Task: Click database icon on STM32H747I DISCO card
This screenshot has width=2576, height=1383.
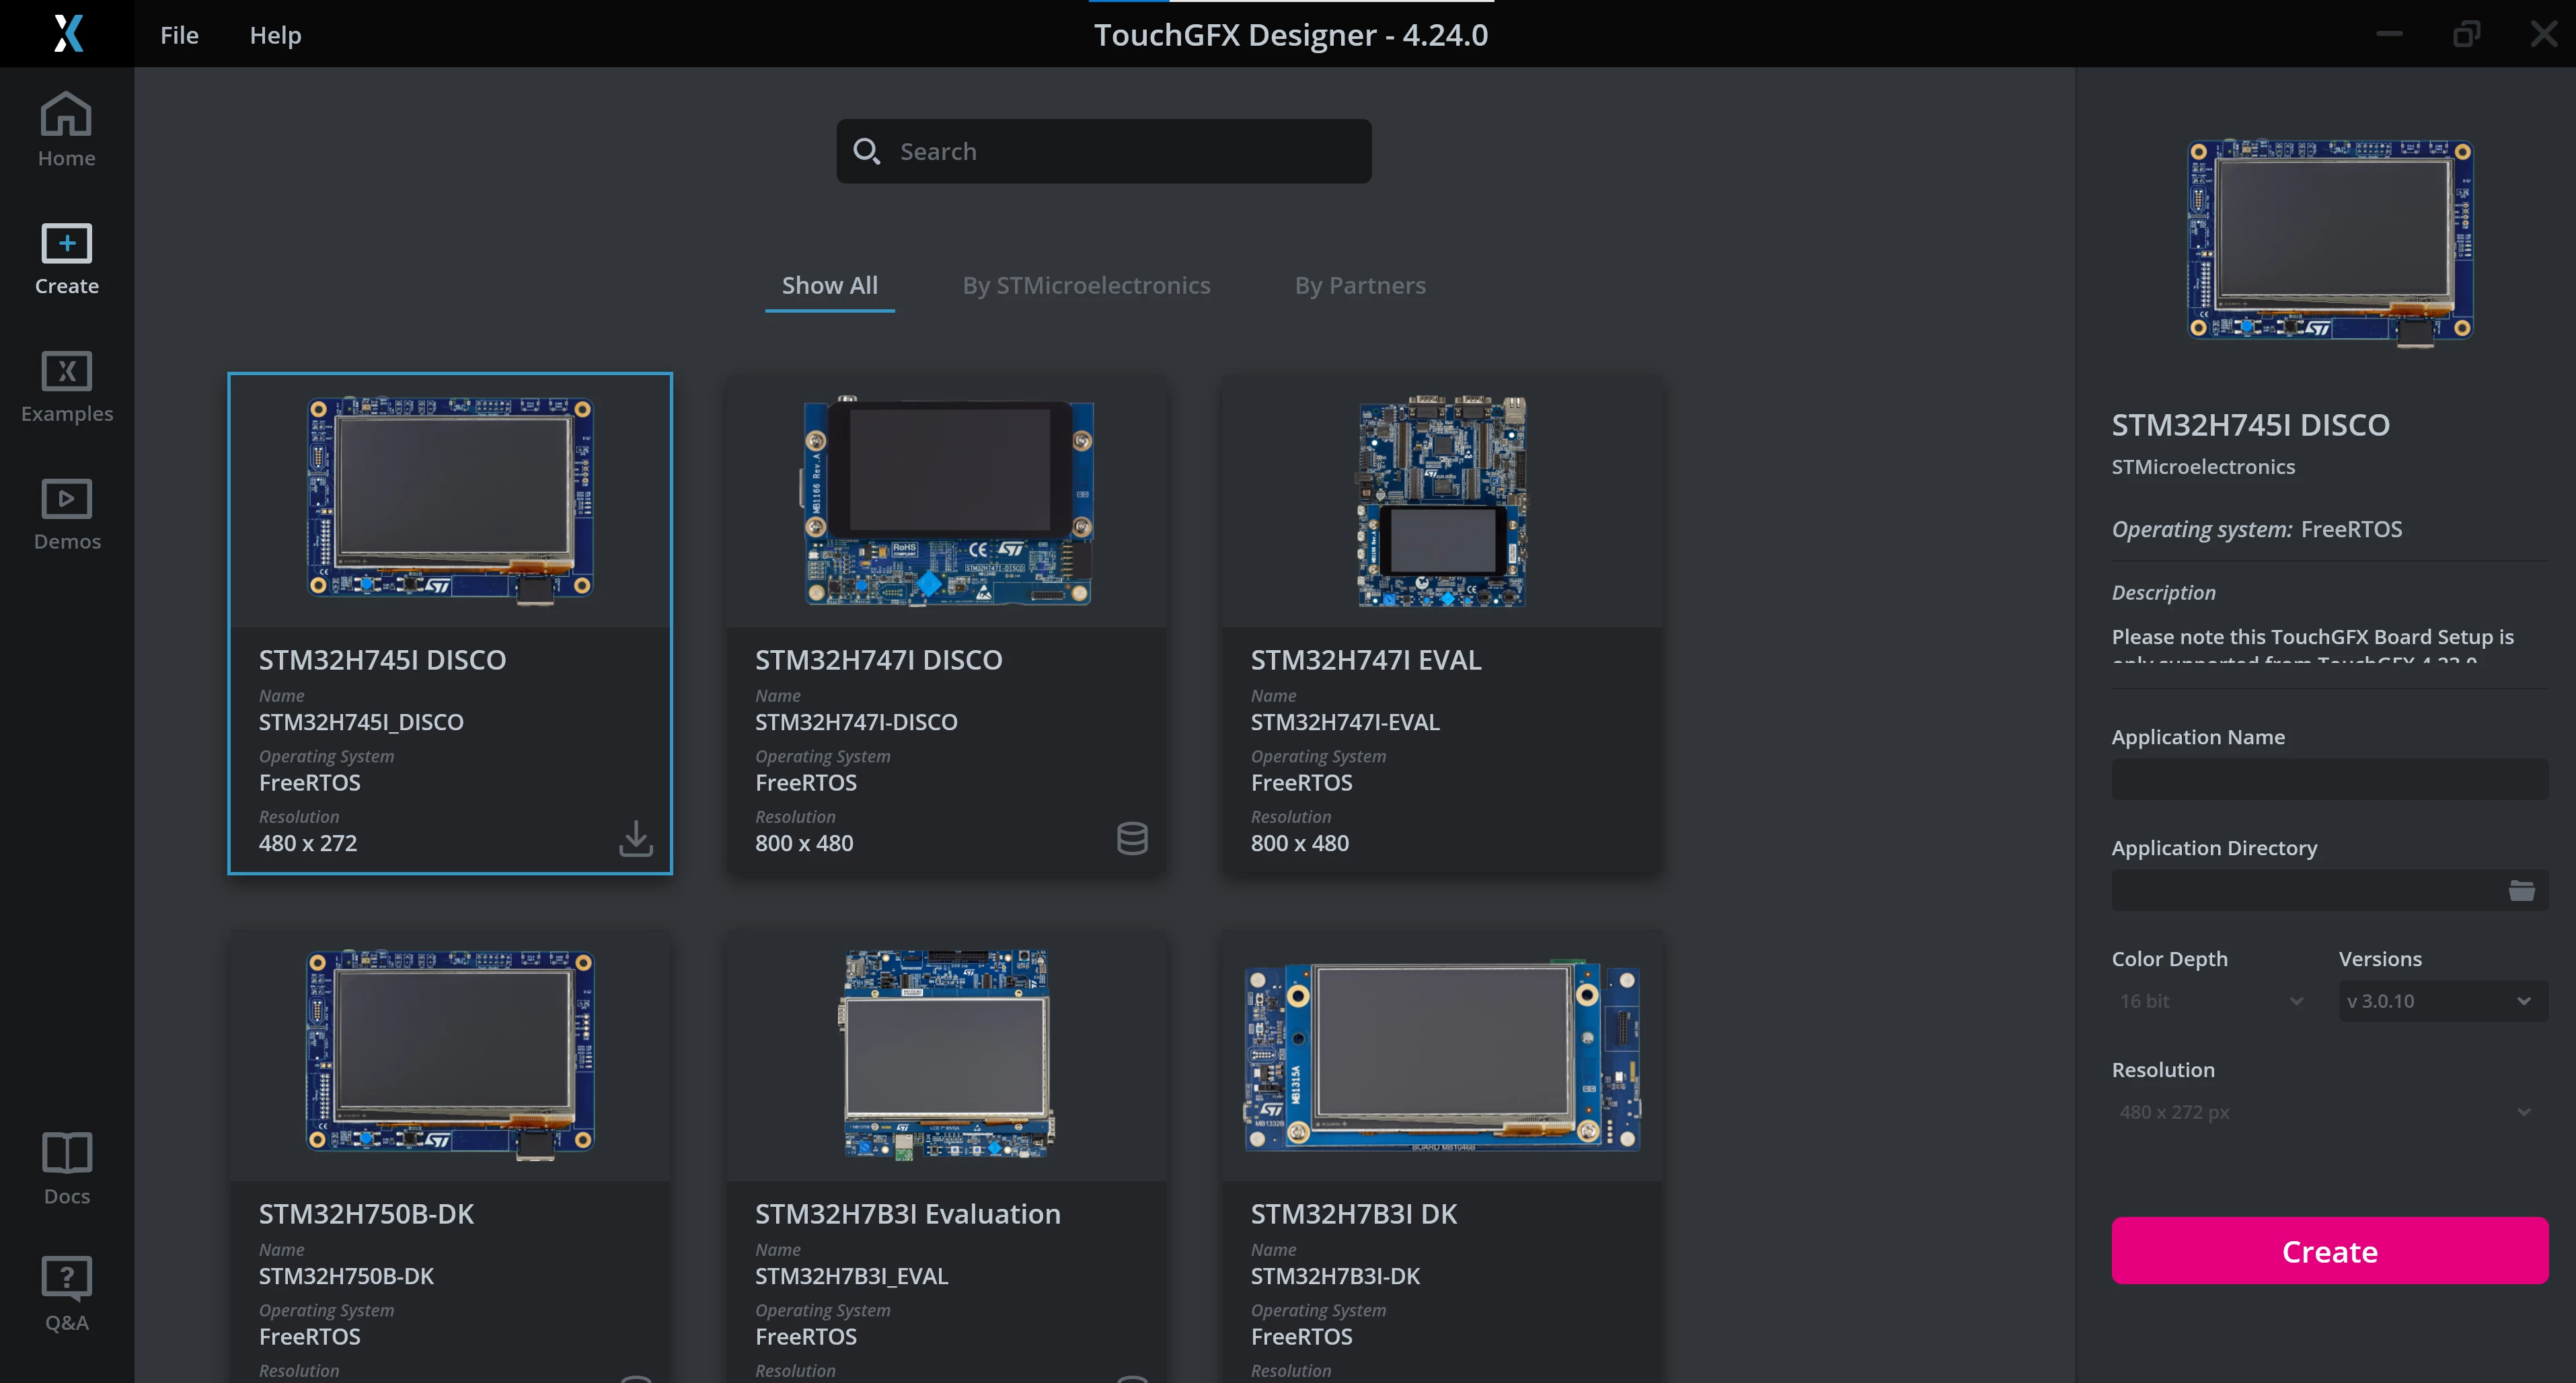Action: (x=1132, y=838)
